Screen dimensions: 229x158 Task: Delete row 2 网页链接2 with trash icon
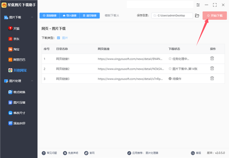212,68
